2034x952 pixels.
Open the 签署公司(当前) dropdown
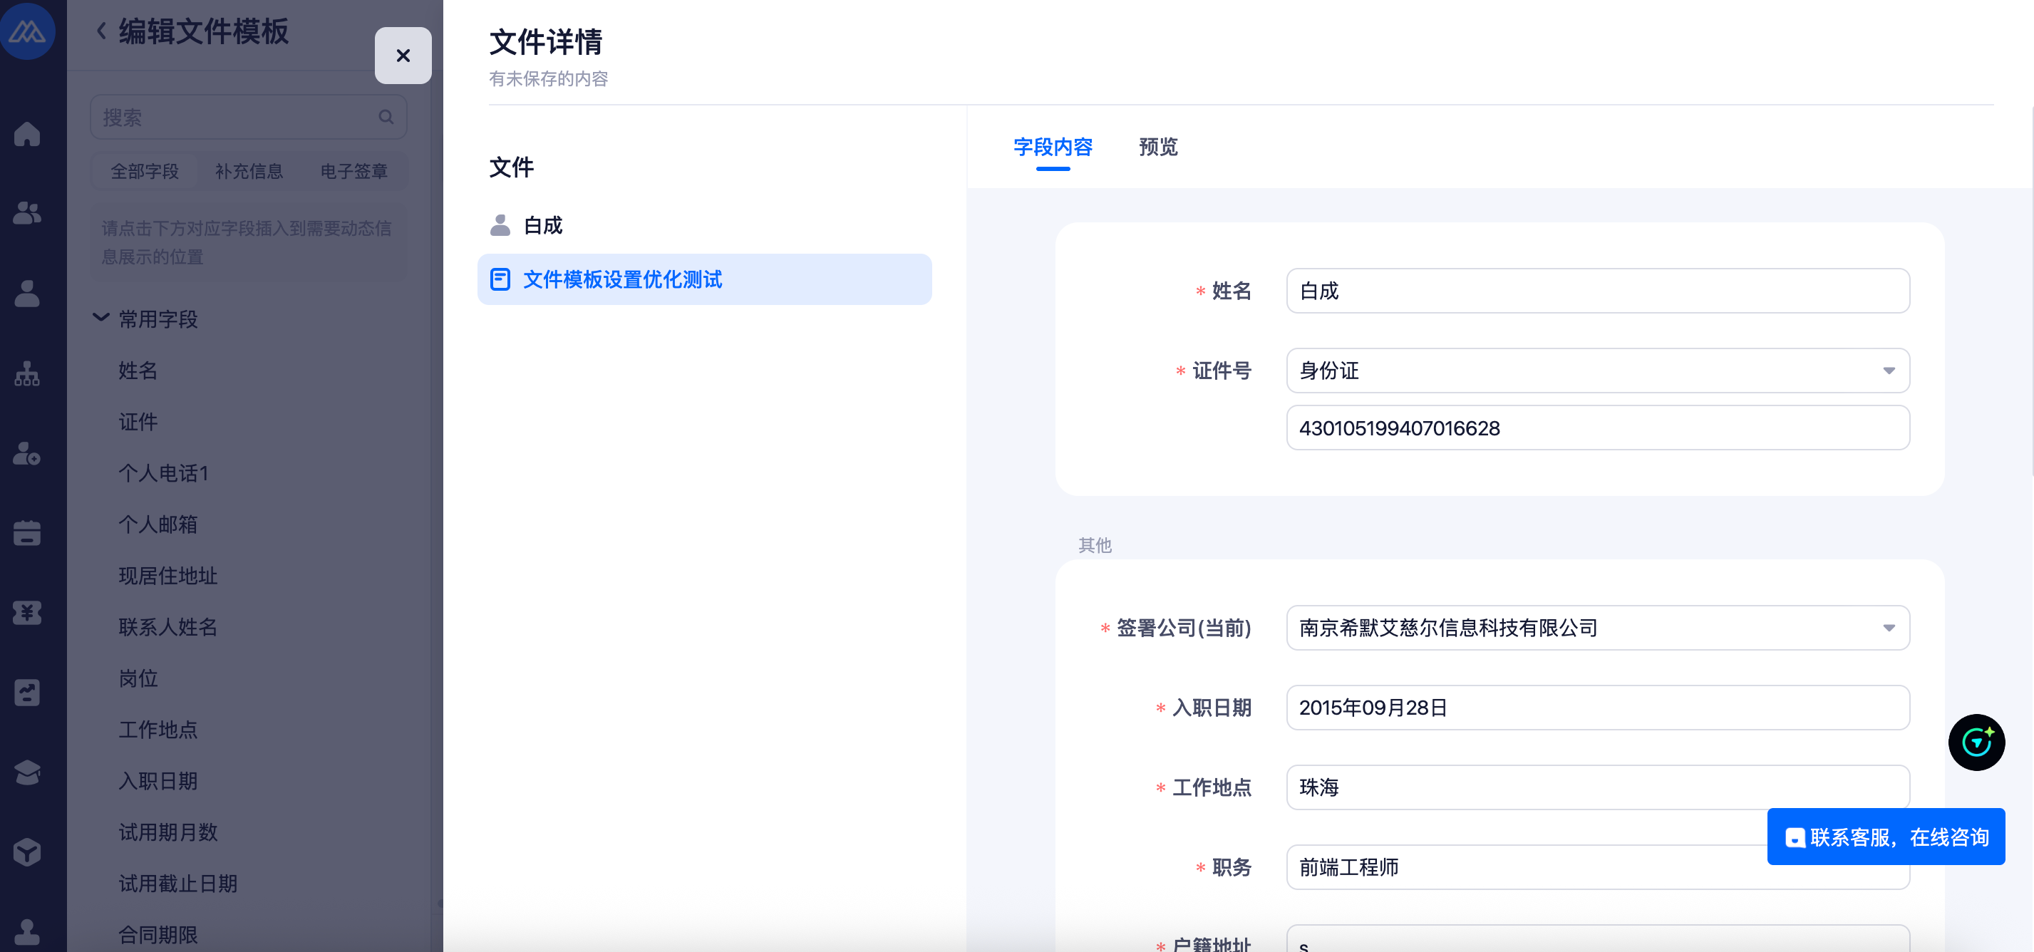(1597, 628)
